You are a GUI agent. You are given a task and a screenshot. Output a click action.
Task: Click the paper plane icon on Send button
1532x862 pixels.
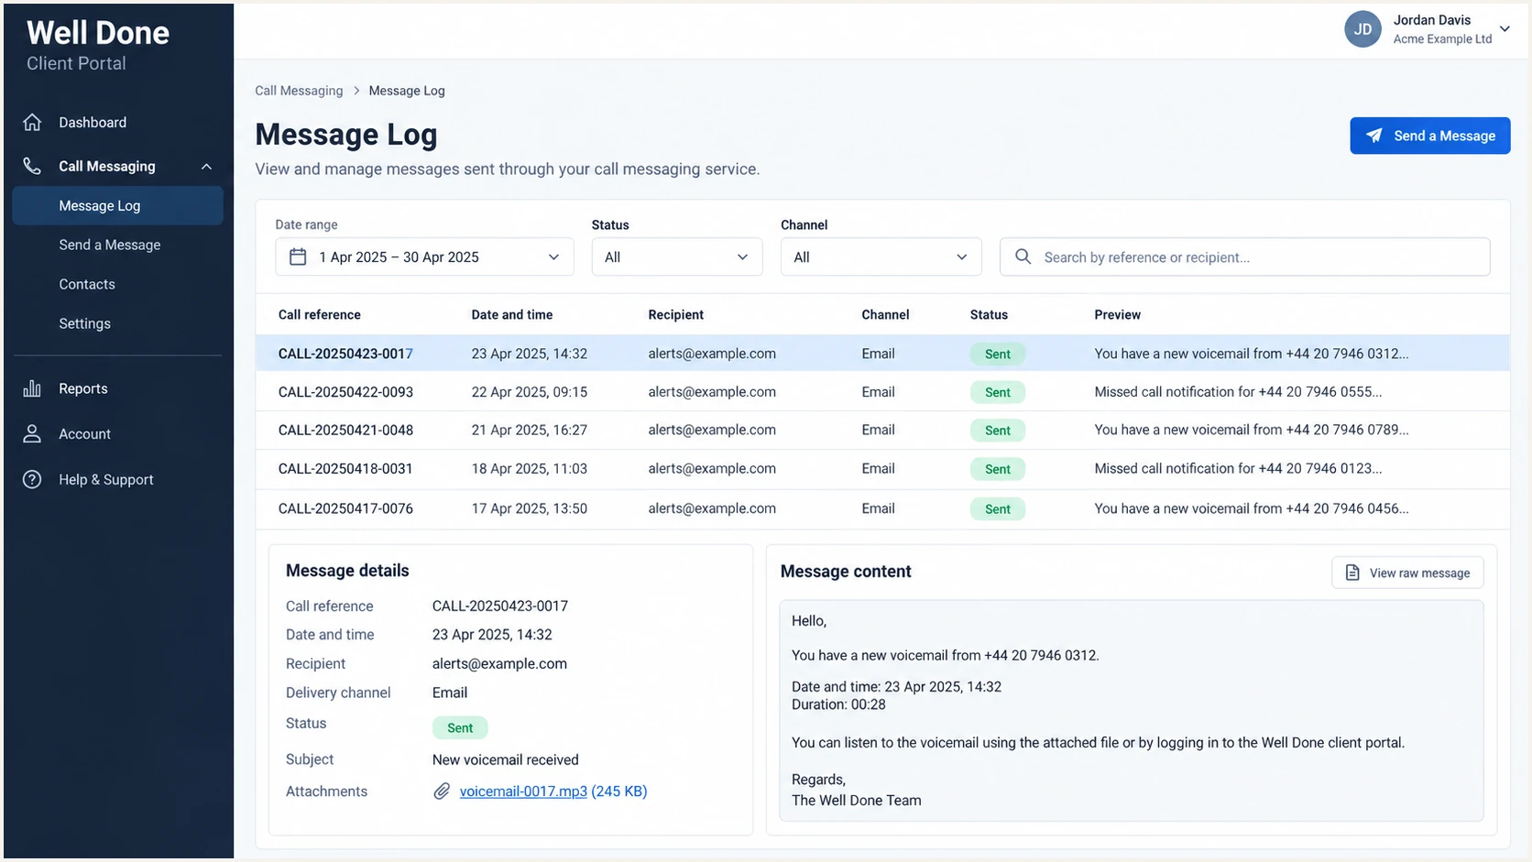(x=1373, y=136)
